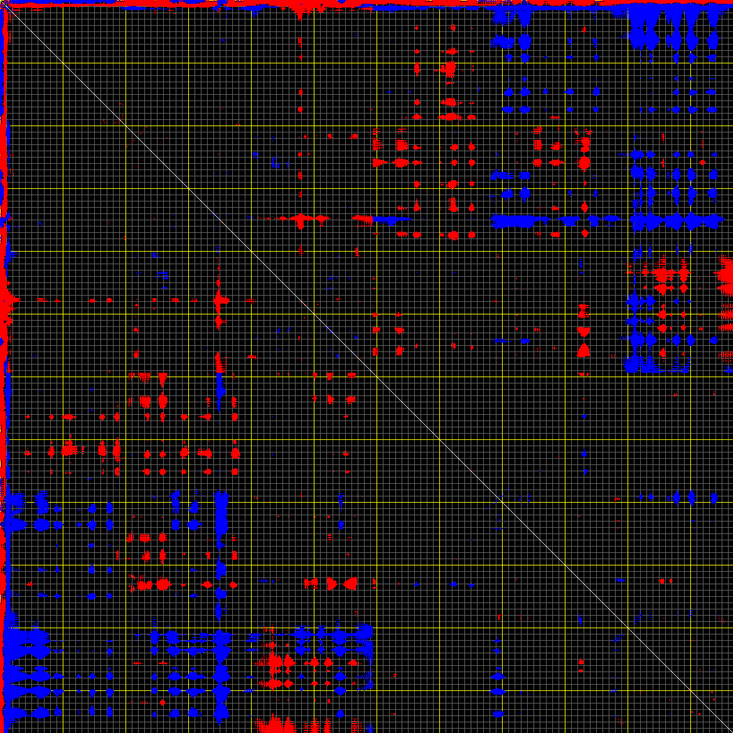
Task: Click the small blue squiggle in the empty left area
Action: 163,275
